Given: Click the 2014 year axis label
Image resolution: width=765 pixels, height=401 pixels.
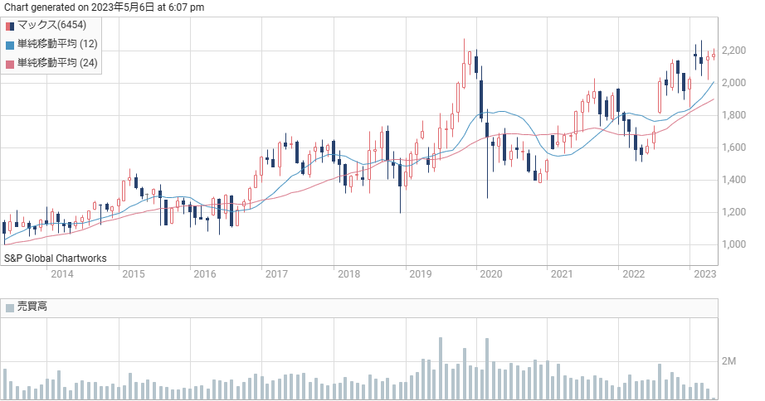Looking at the screenshot, I should 62,274.
